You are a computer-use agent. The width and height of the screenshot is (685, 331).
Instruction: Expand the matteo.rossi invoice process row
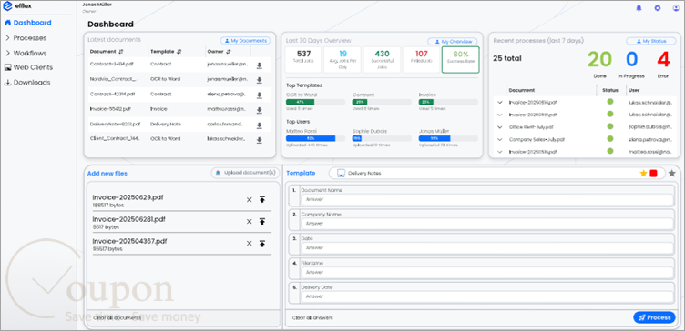tap(500, 152)
